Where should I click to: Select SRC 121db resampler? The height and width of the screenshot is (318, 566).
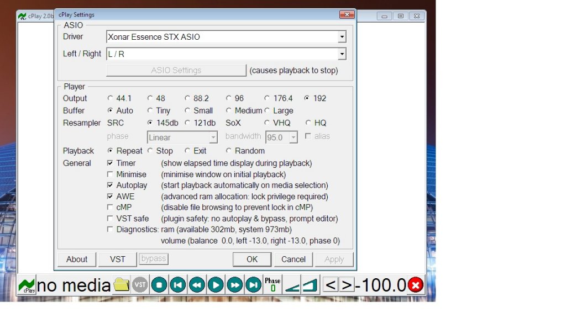click(200, 123)
